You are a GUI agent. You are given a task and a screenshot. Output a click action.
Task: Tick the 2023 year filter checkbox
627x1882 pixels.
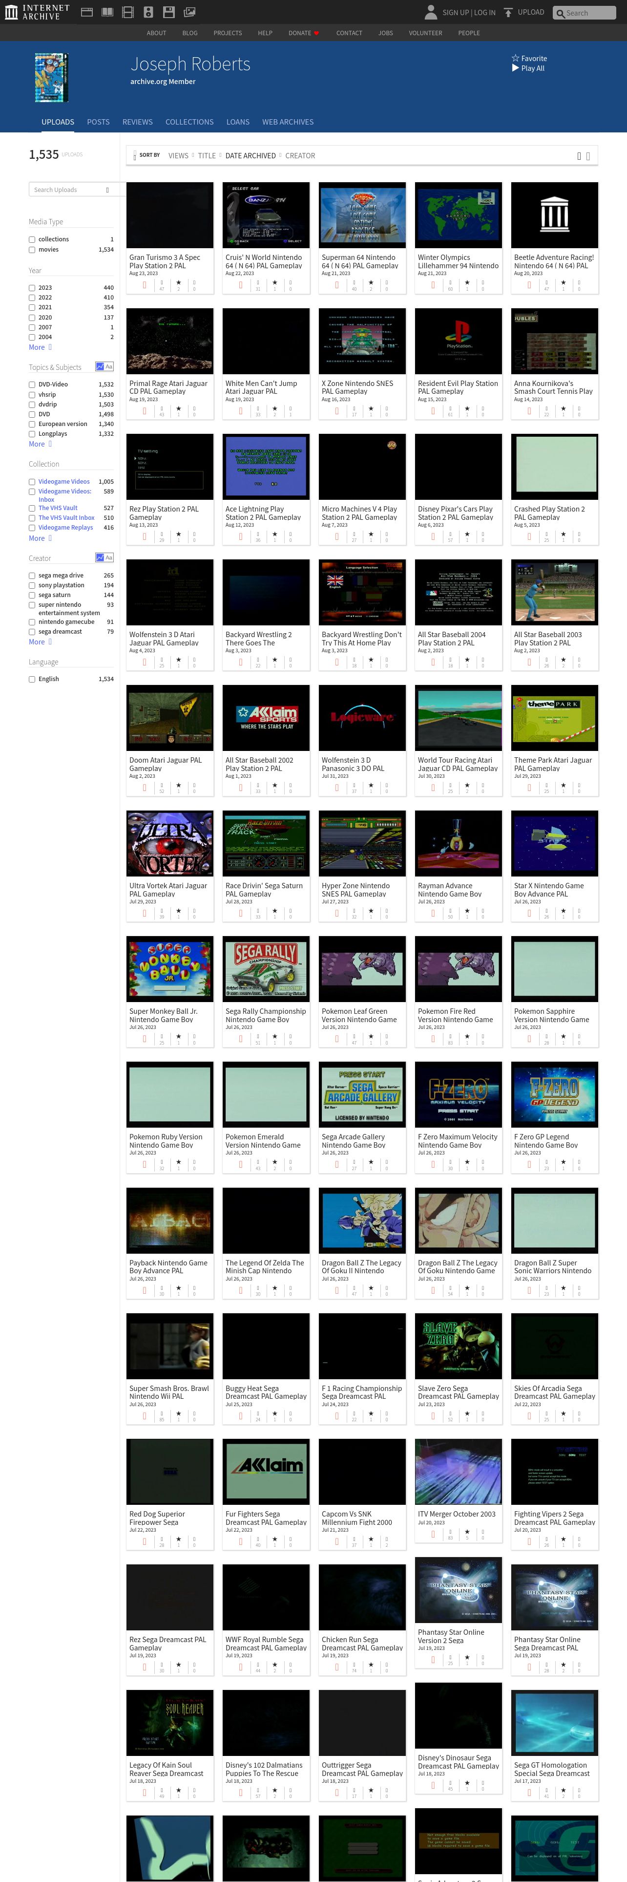(32, 288)
